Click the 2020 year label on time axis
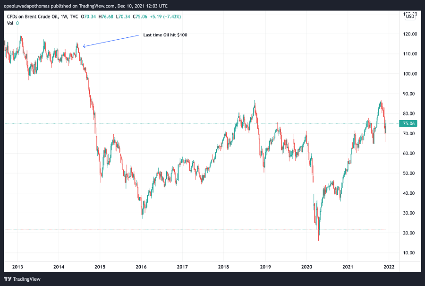 coord(306,267)
